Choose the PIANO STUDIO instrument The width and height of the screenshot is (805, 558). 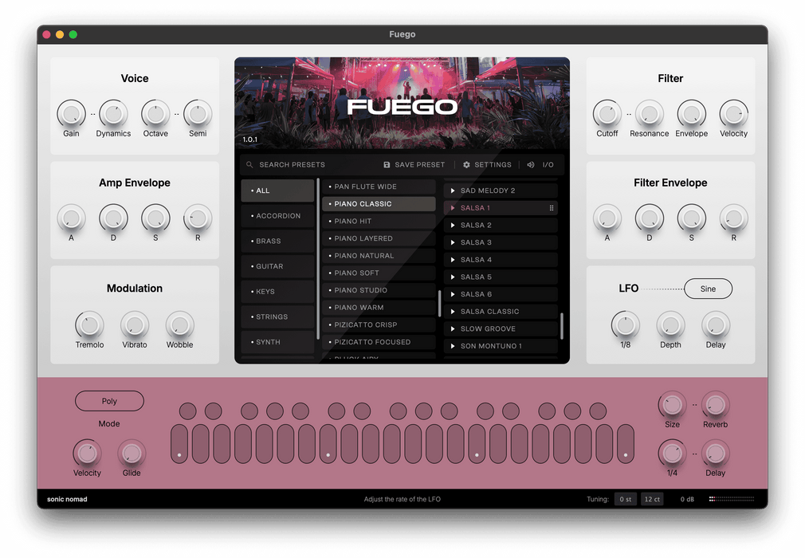[x=379, y=290]
